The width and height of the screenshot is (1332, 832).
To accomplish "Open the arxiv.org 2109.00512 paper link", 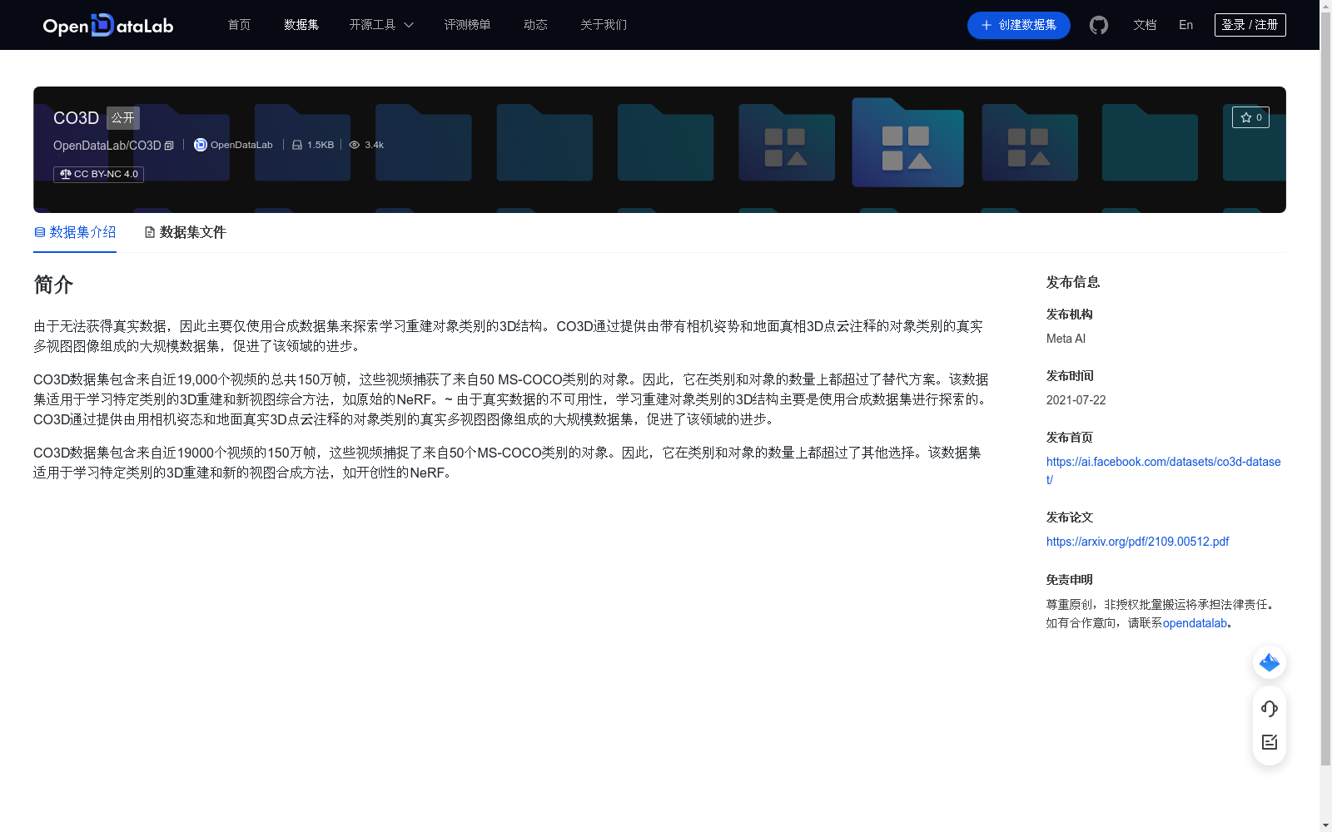I will pos(1137,542).
